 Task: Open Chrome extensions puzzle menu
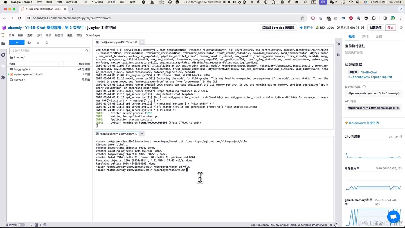coord(374,18)
